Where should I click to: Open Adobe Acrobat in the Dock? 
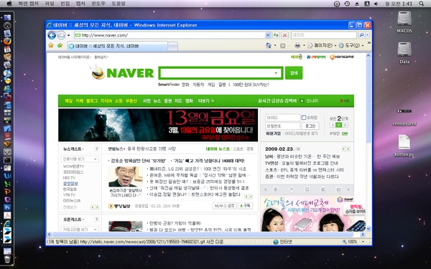[7, 215]
